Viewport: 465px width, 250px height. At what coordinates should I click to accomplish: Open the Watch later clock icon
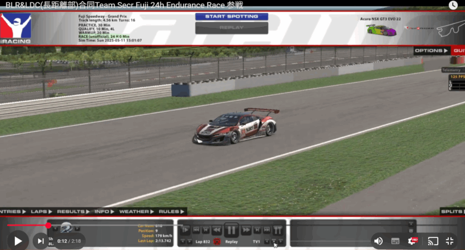point(453,5)
